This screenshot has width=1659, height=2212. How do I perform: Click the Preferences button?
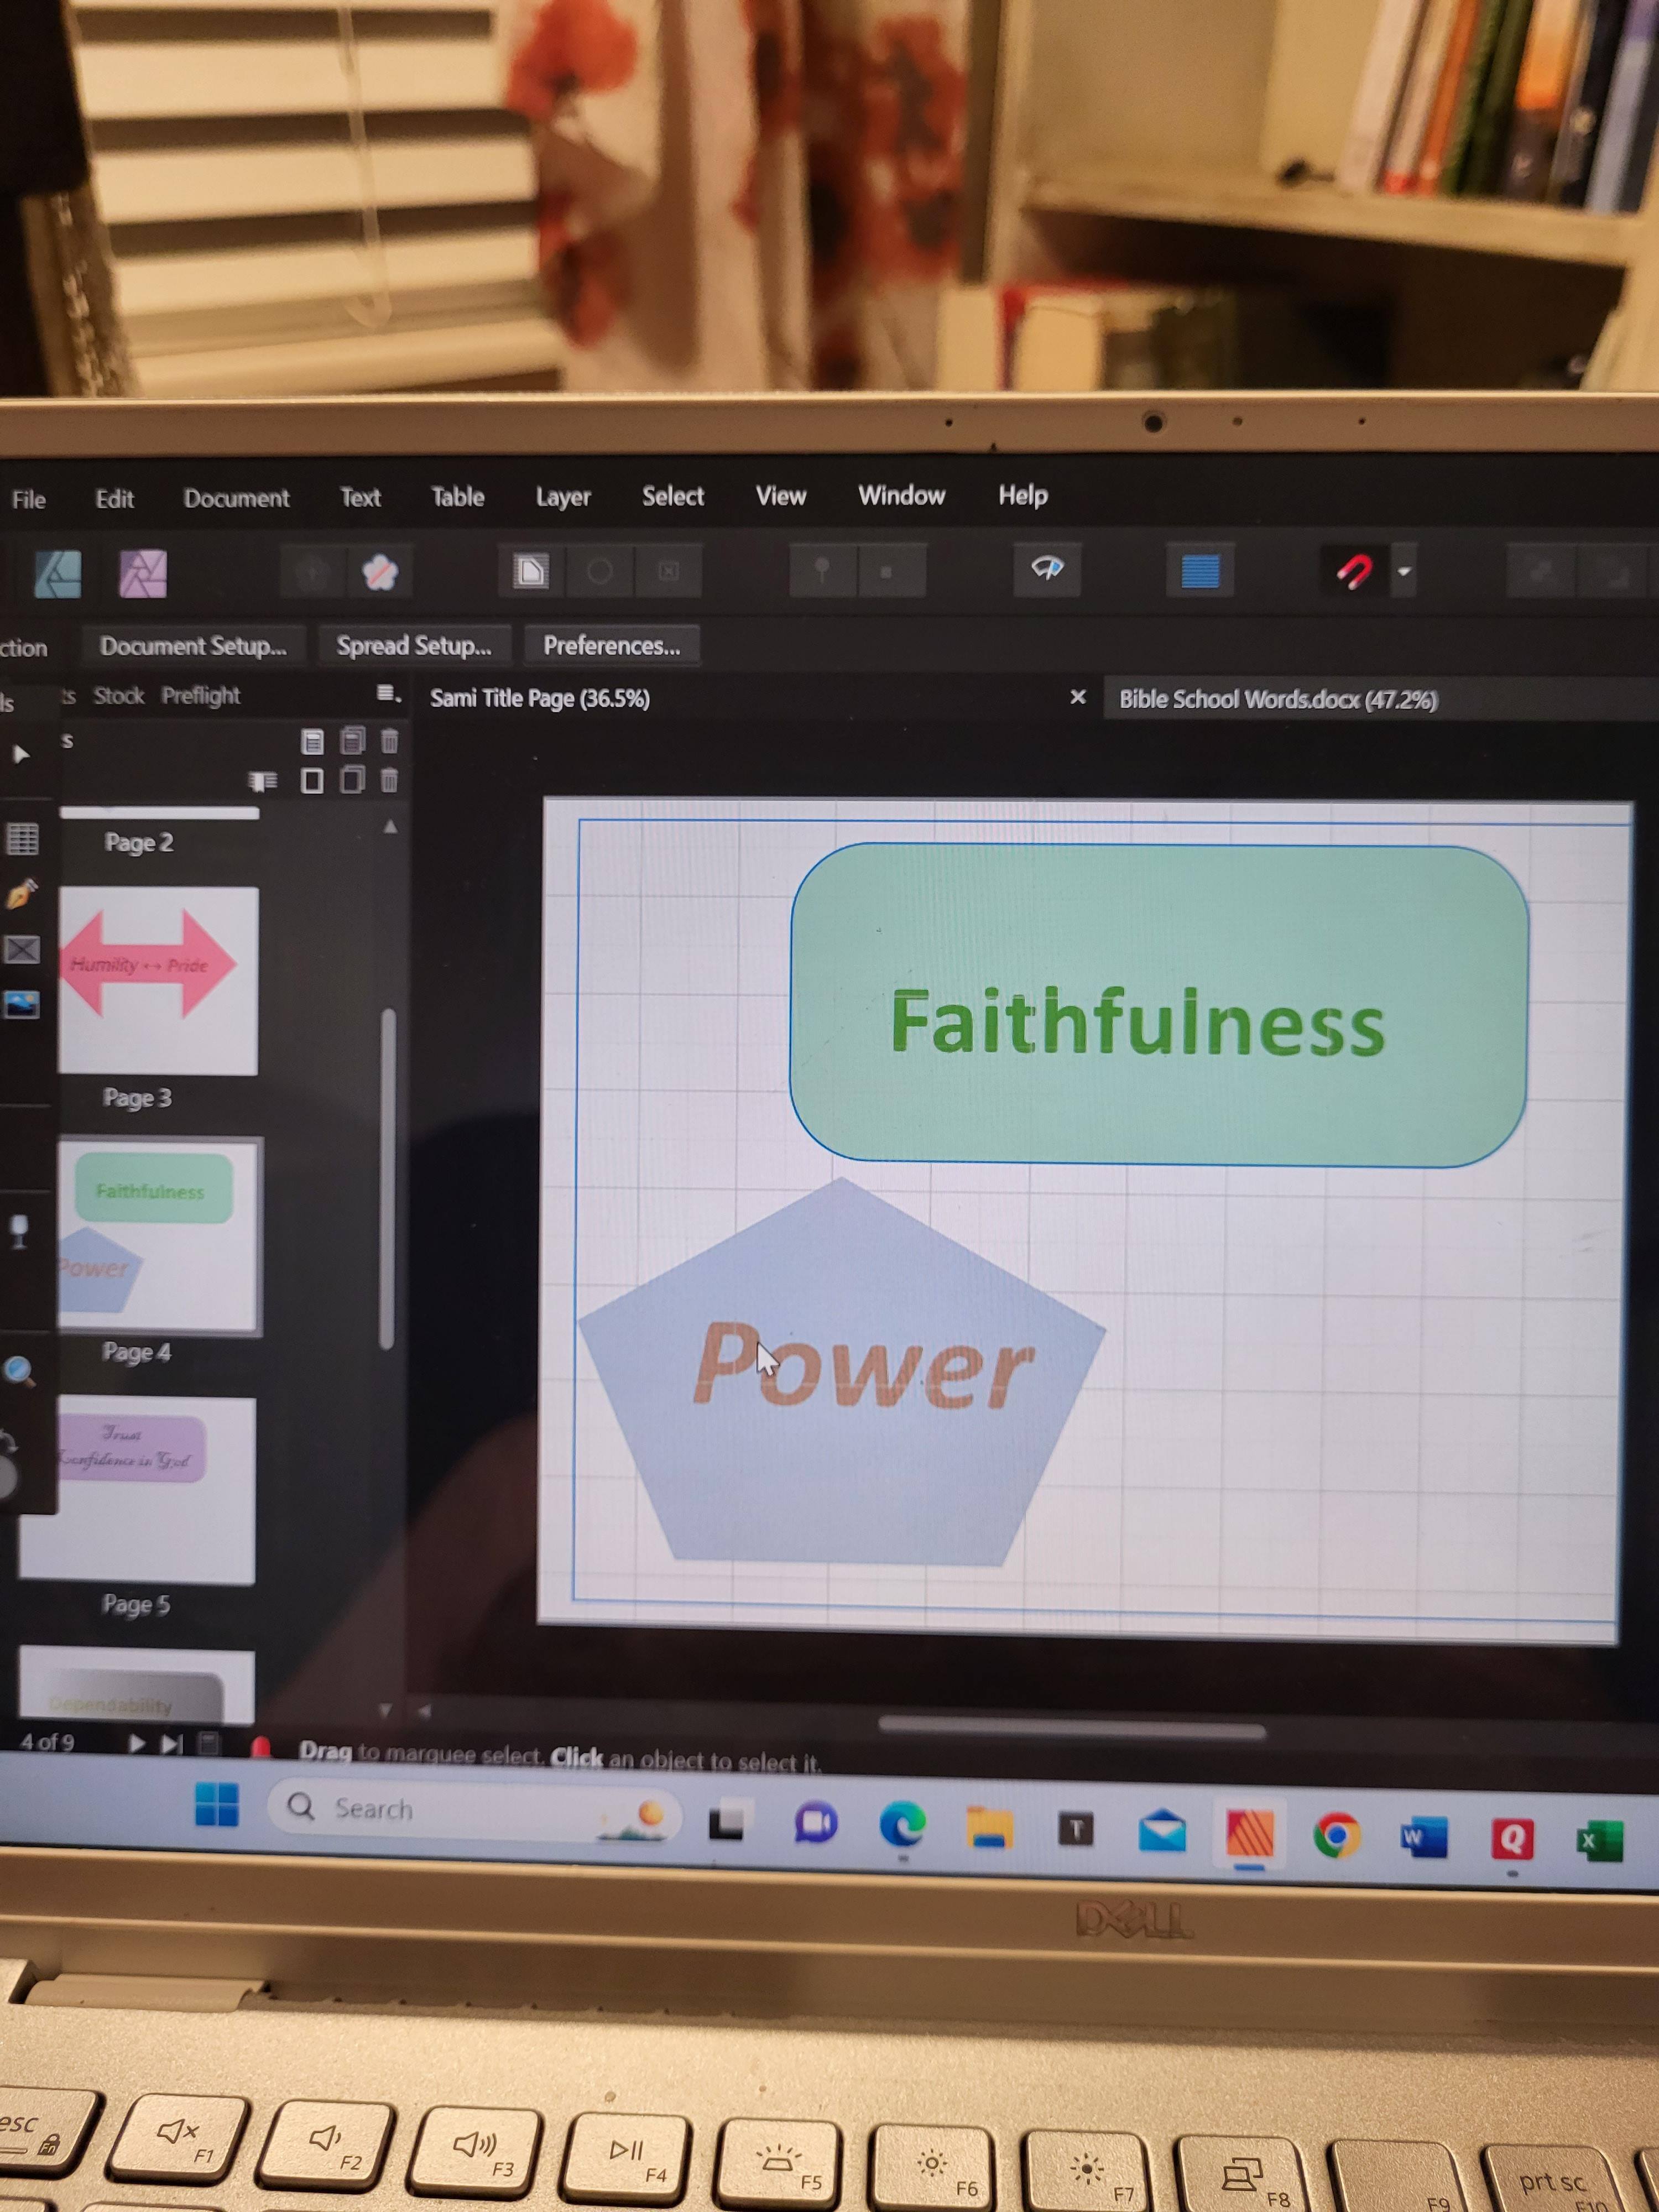611,646
